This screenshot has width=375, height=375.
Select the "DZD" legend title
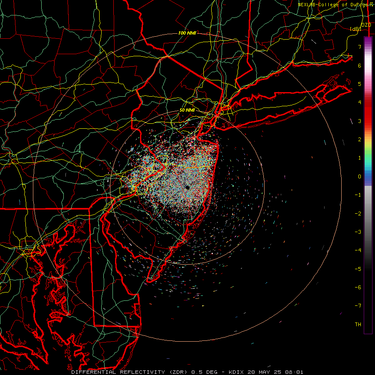pos(366,25)
